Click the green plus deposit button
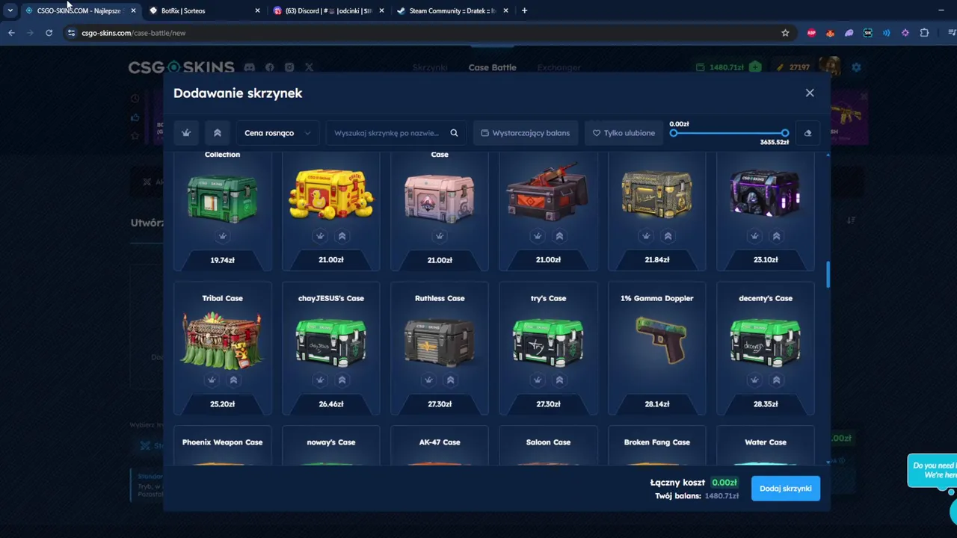Viewport: 957px width, 538px height. coord(755,67)
